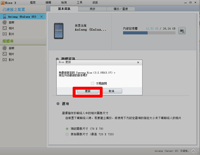Image resolution: width=200 pixels, height=155 pixels.
Task: Open the 工具 menu
Action: point(79,2)
